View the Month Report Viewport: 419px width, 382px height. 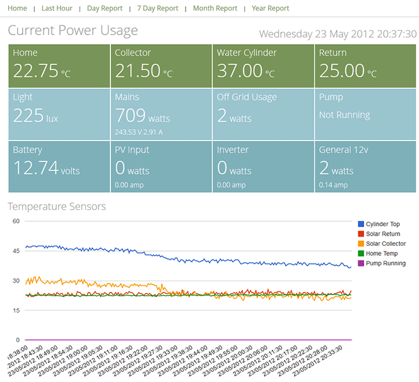[x=215, y=8]
